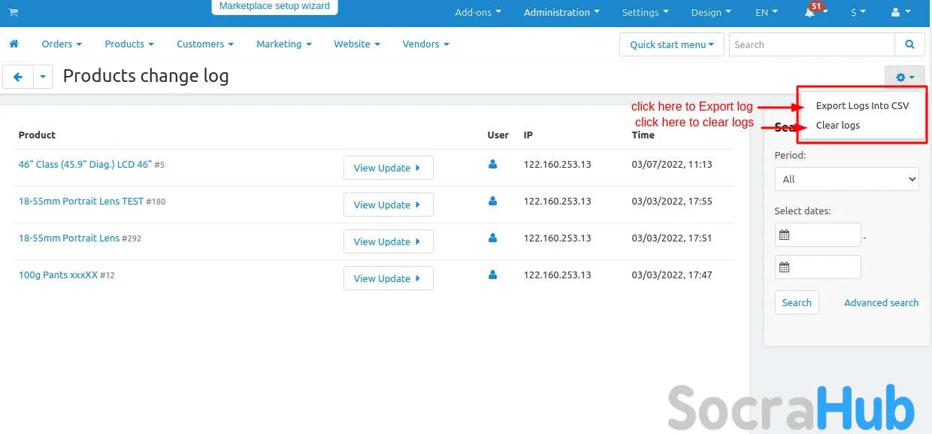Screen dimensions: 932x434
Task: Click the back arrow button
Action: coord(18,77)
